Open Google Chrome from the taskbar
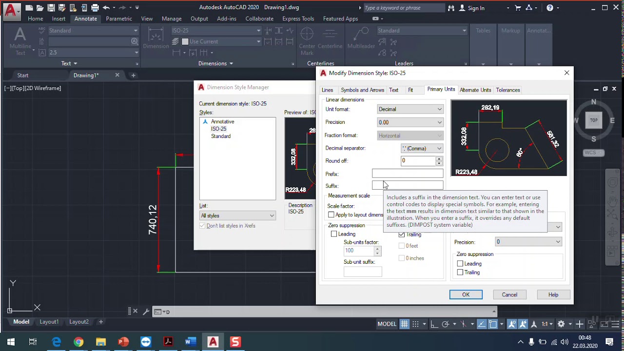Viewport: 624px width, 351px height. [78, 342]
